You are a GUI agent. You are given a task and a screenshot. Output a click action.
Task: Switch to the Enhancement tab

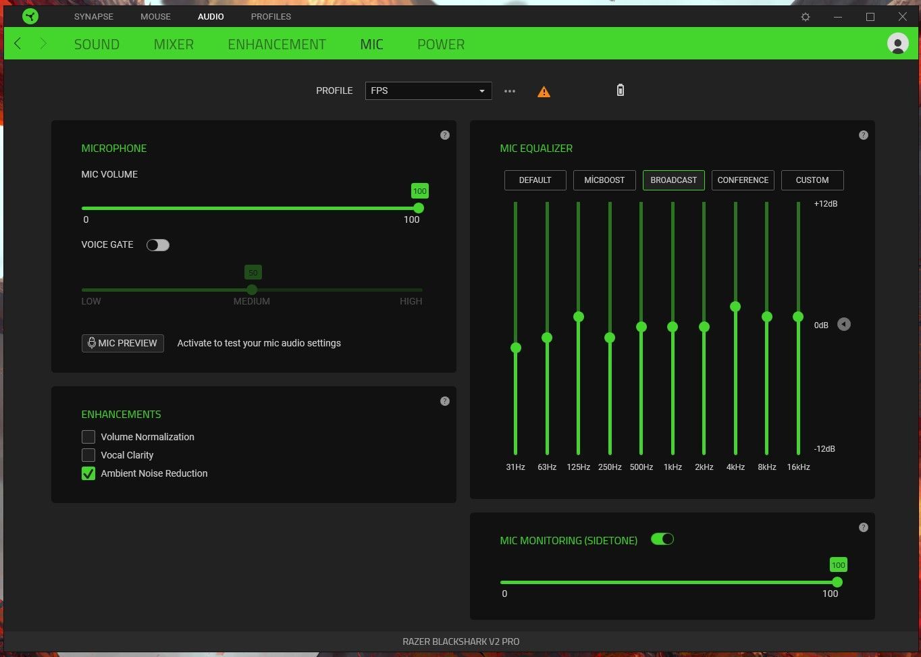point(277,45)
